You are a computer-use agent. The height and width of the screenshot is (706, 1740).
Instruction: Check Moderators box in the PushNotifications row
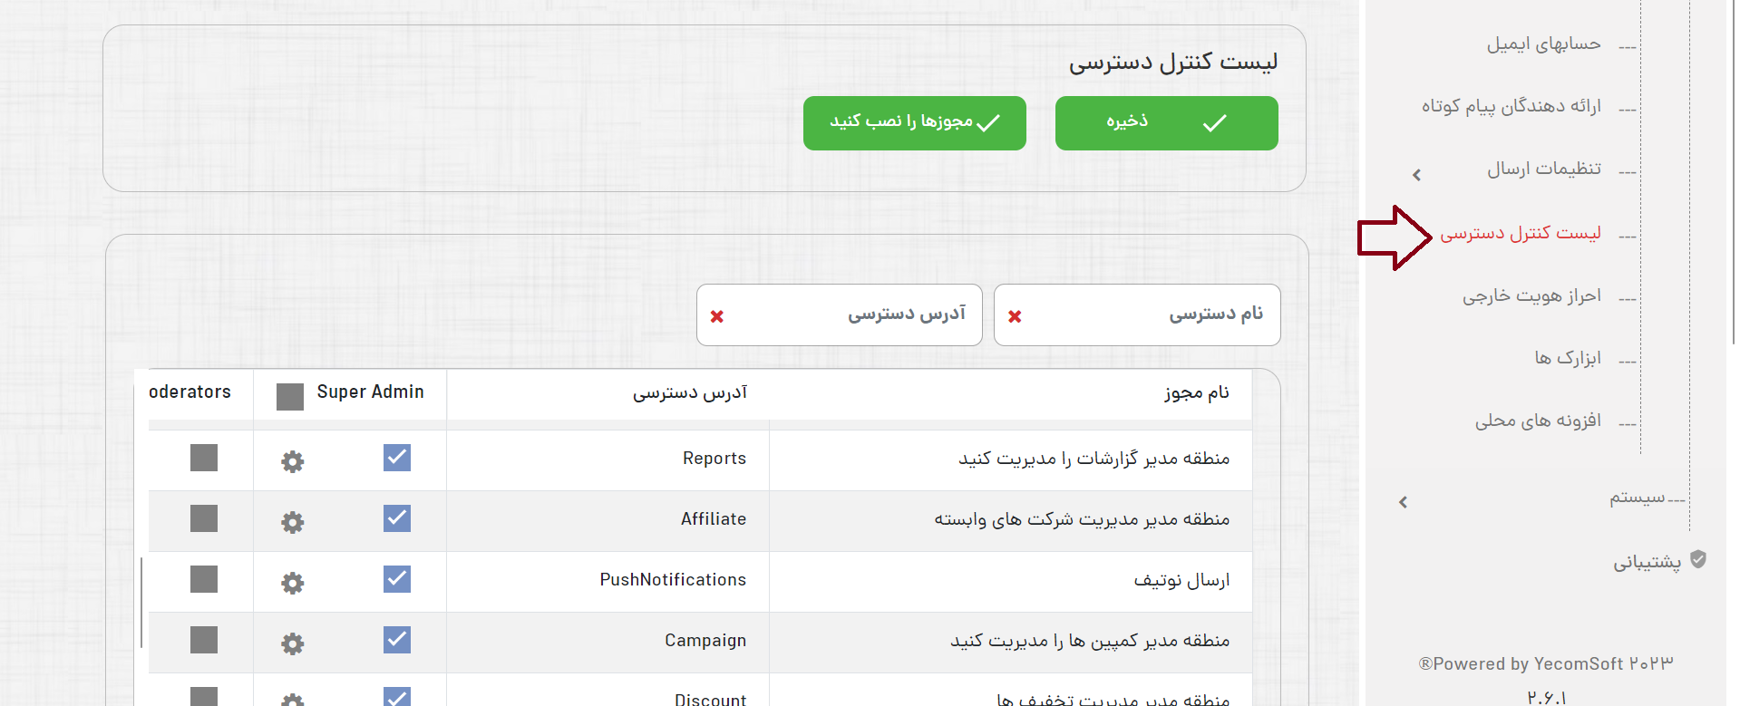204,579
